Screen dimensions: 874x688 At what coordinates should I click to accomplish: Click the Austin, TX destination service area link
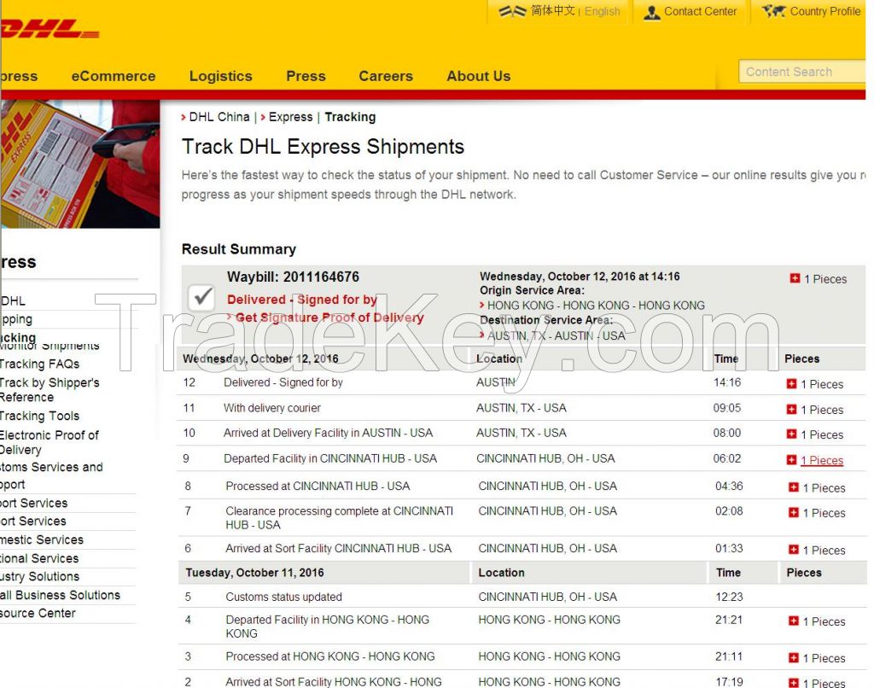click(x=556, y=335)
